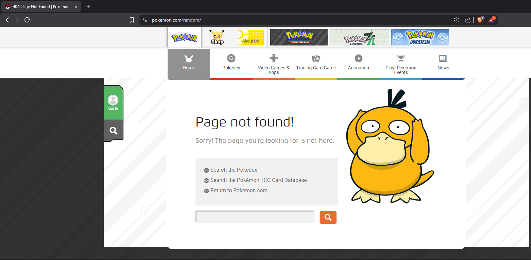Viewport: 531px width, 260px height.
Task: Open the News nav item
Action: [443, 64]
